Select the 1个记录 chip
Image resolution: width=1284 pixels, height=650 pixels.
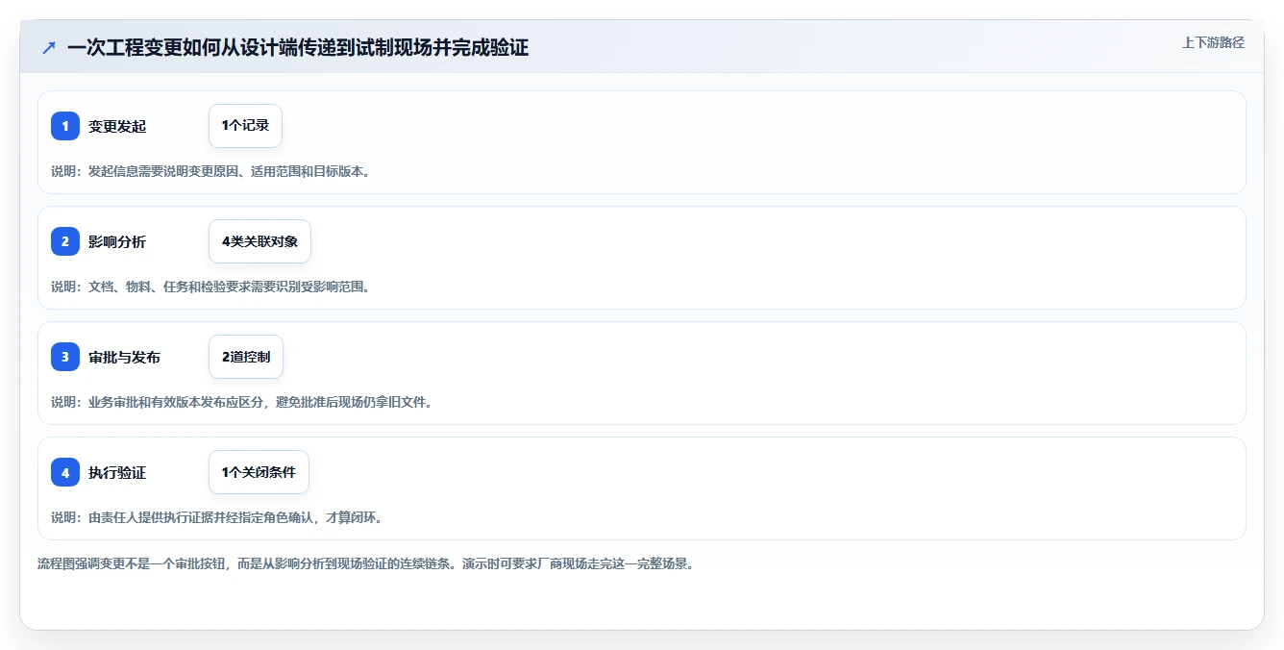pos(245,126)
